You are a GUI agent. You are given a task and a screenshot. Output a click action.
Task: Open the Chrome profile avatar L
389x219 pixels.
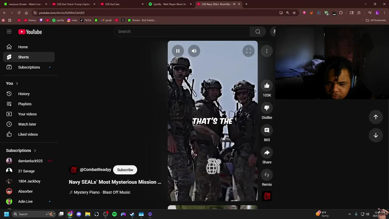click(x=377, y=13)
